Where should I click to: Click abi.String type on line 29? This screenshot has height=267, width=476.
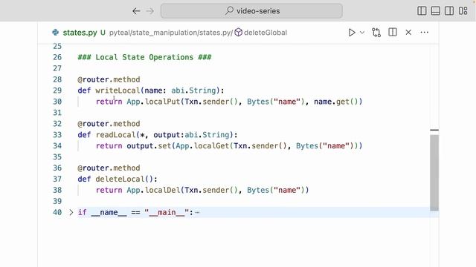[193, 90]
